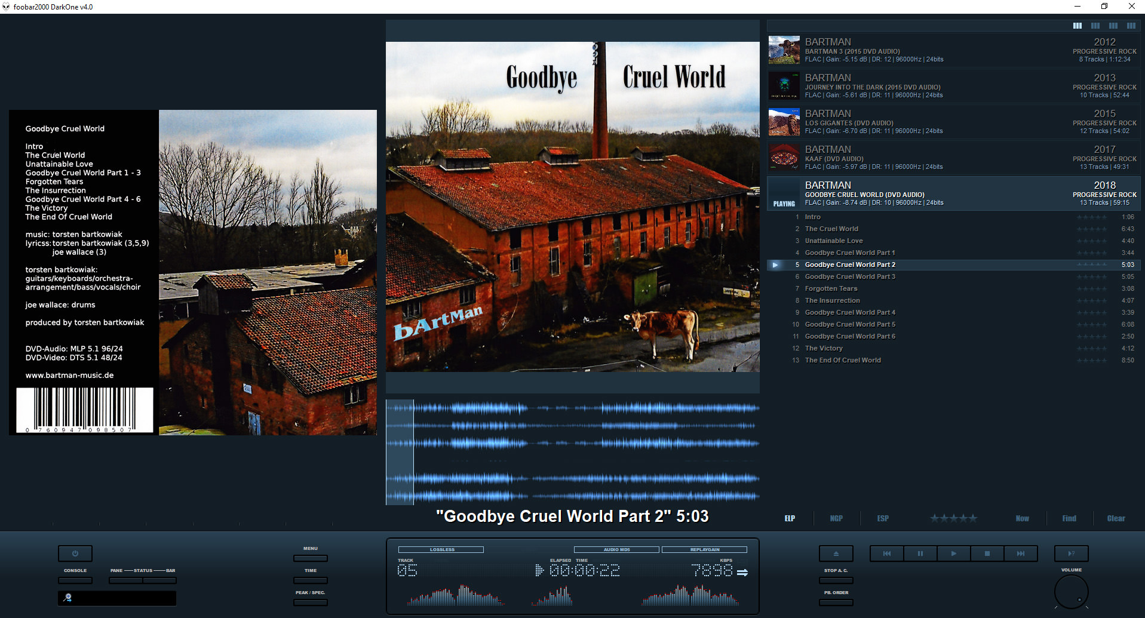This screenshot has width=1145, height=618.
Task: Select track 1 Intro
Action: (x=953, y=217)
